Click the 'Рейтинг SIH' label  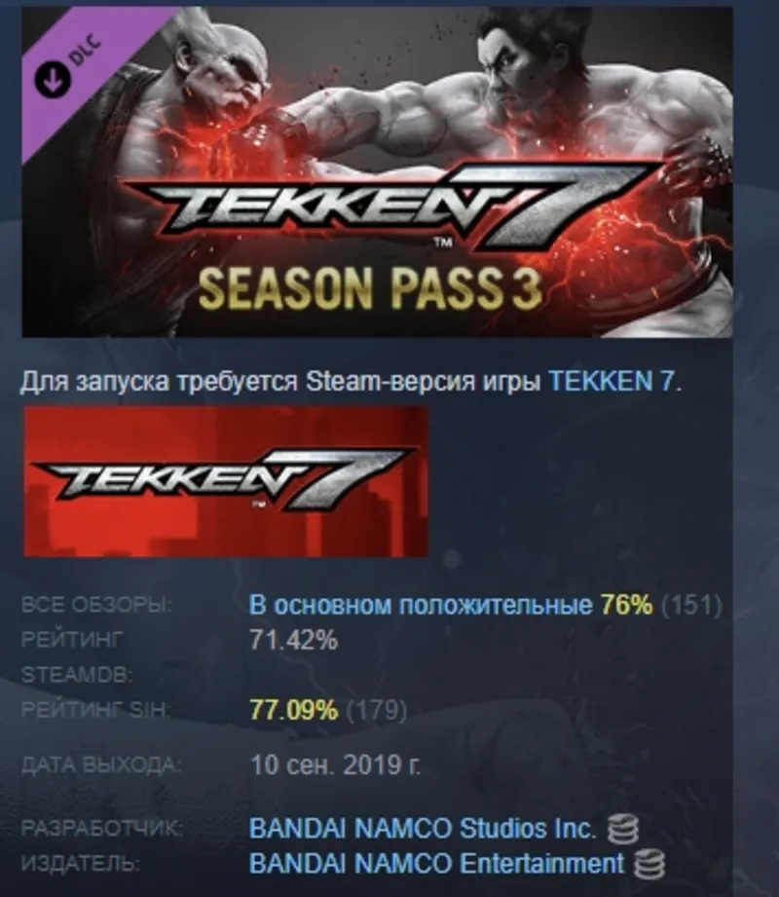(96, 710)
